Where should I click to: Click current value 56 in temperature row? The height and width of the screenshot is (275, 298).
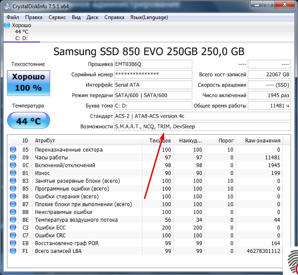(x=168, y=220)
